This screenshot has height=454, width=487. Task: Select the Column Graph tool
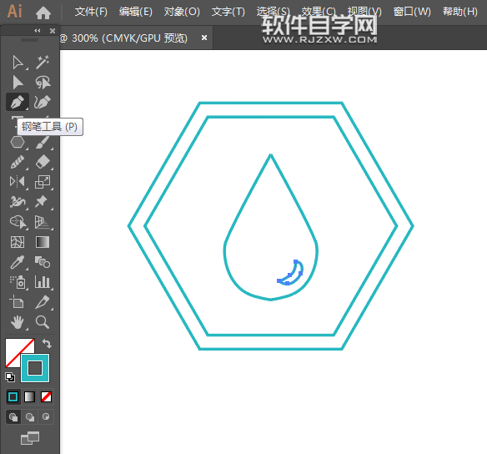click(43, 282)
